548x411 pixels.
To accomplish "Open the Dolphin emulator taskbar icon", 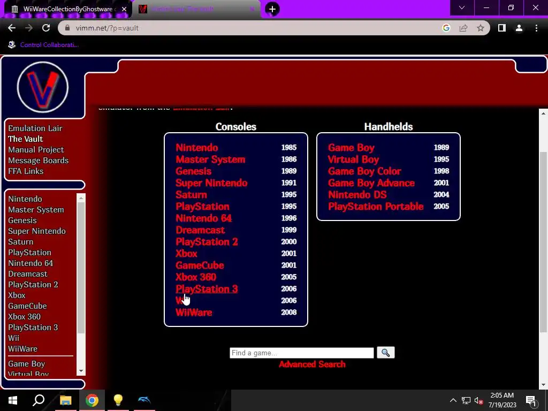I will (144, 400).
